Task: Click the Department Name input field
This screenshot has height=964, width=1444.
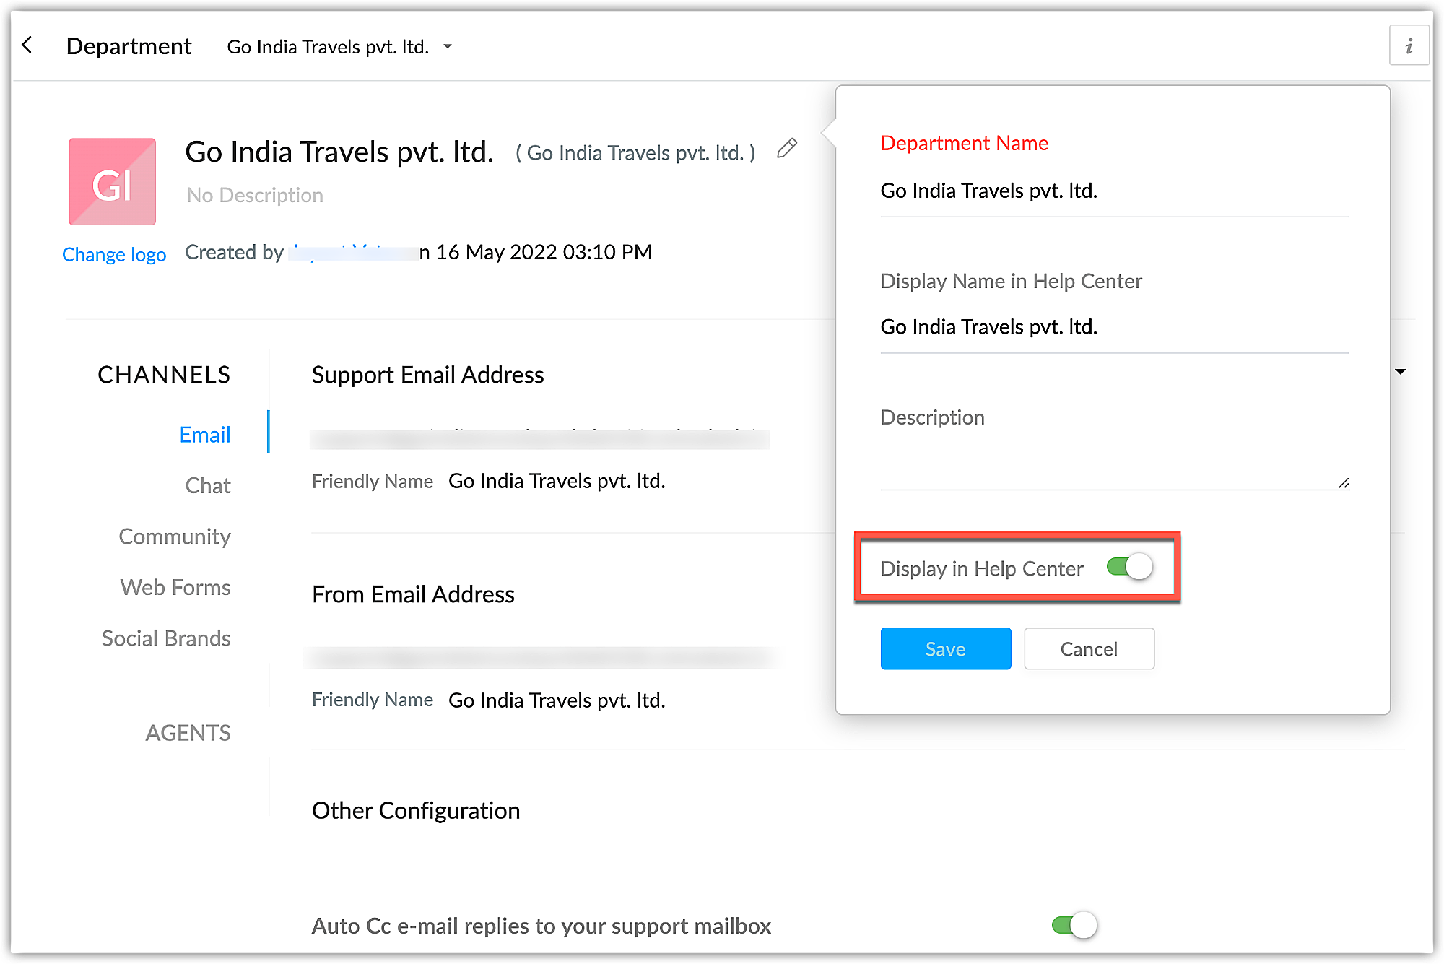Action: pyautogui.click(x=1113, y=191)
